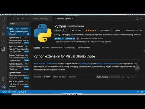This screenshot has height=109, width=145.
Task: Open the Source Control view
Action: [x=3, y=34]
